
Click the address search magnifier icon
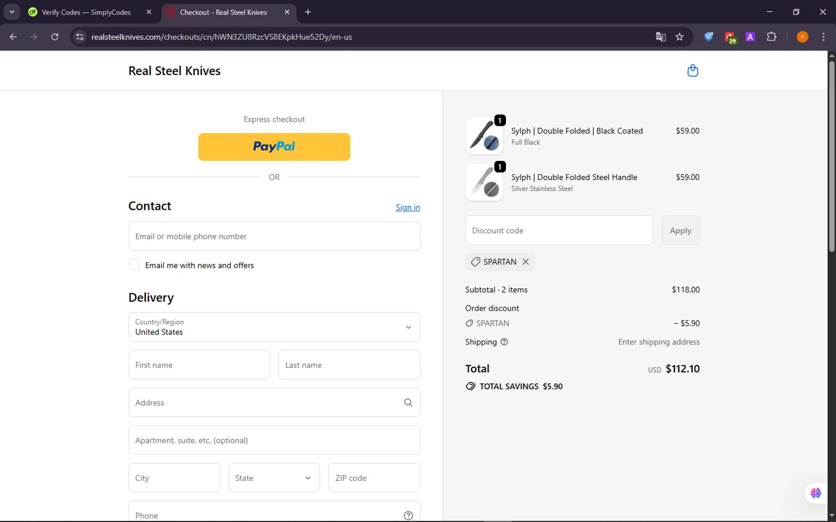(x=408, y=402)
